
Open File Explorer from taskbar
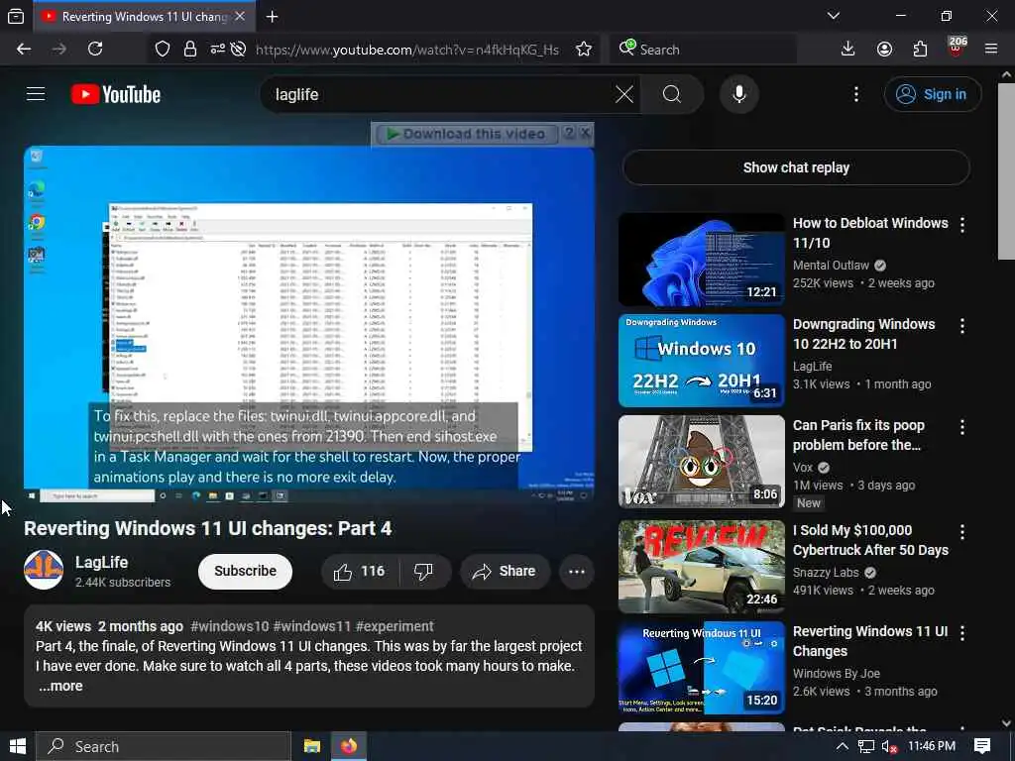[x=312, y=746]
